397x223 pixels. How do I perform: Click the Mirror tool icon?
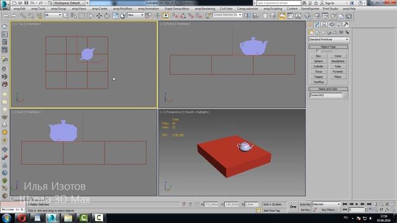coord(248,15)
